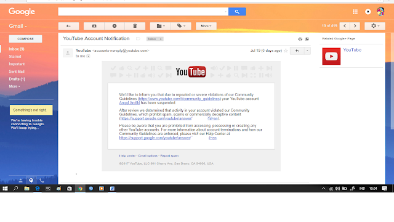394x222 pixels.
Task: Open more reply options arrow
Action: pyautogui.click(x=307, y=51)
